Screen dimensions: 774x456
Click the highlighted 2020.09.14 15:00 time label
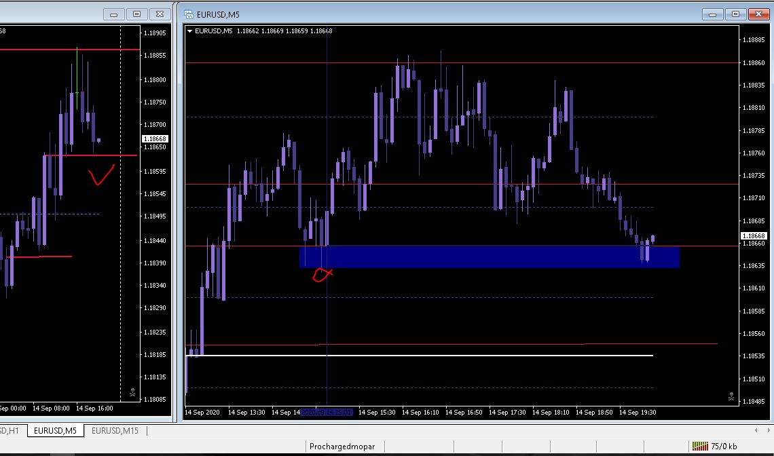[327, 412]
